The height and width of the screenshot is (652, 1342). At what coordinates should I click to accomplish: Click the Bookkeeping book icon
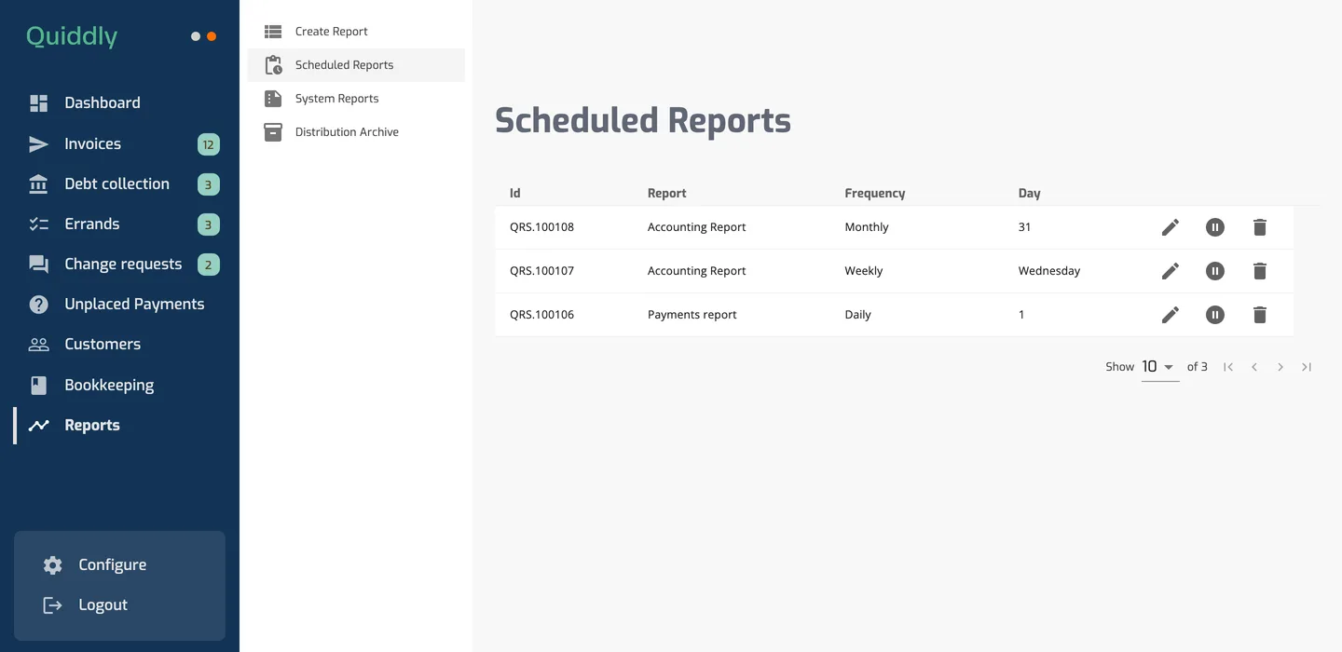coord(38,386)
